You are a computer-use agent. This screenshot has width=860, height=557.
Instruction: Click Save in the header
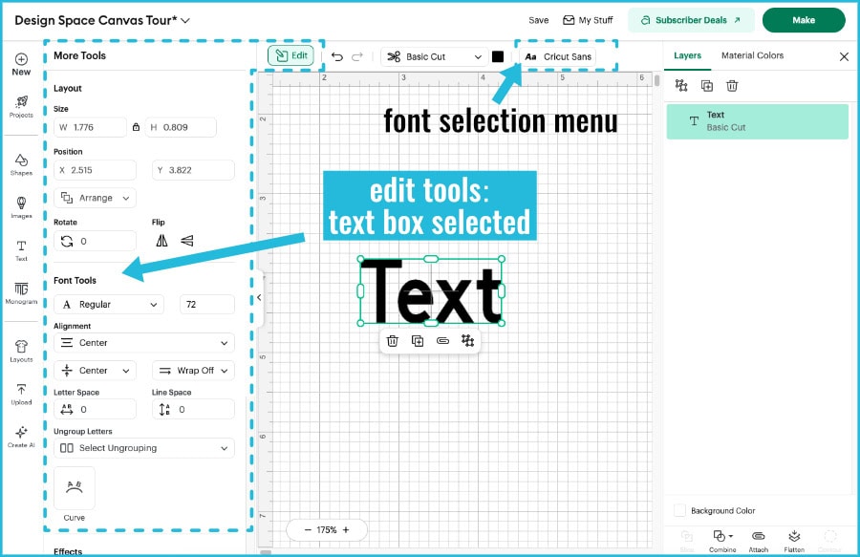point(539,20)
